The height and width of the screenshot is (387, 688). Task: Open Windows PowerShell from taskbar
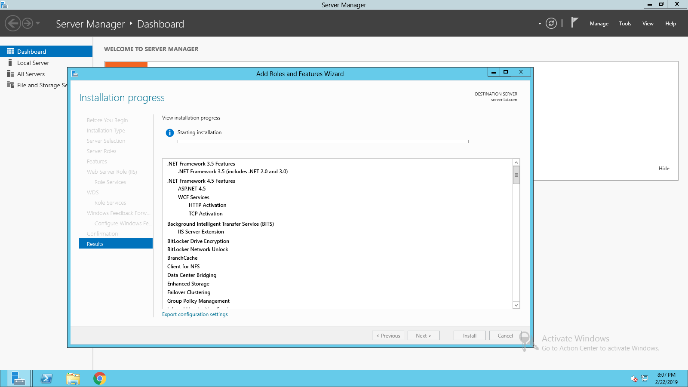tap(46, 378)
